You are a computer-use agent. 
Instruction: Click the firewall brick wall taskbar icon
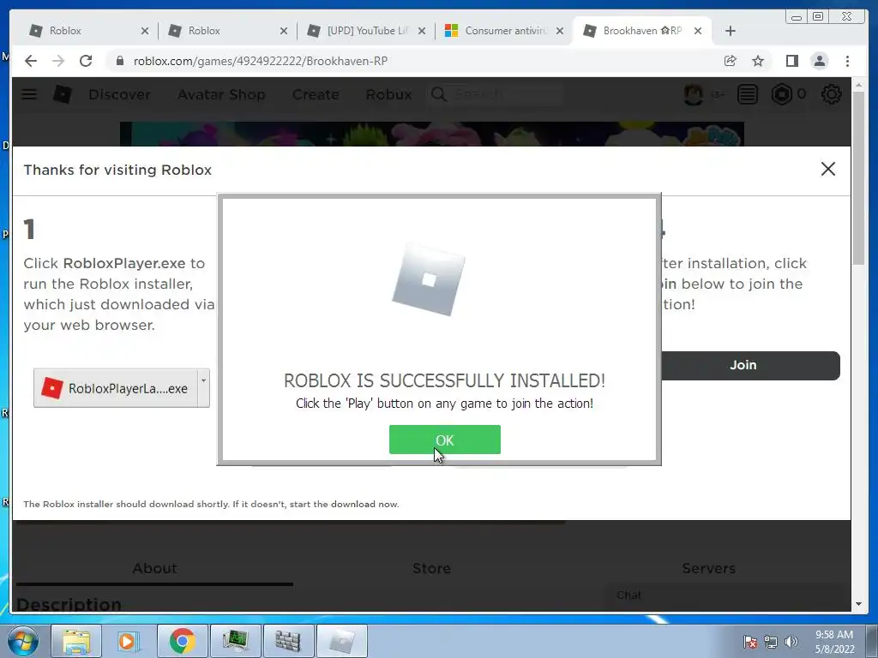coord(288,641)
